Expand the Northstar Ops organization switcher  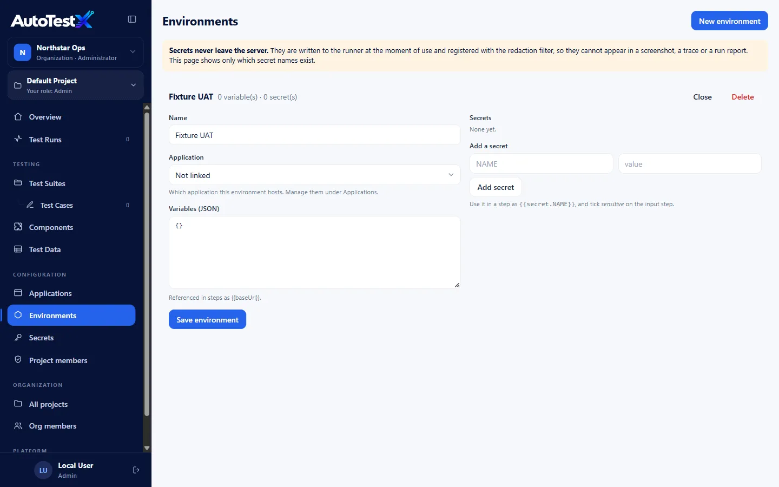76,52
